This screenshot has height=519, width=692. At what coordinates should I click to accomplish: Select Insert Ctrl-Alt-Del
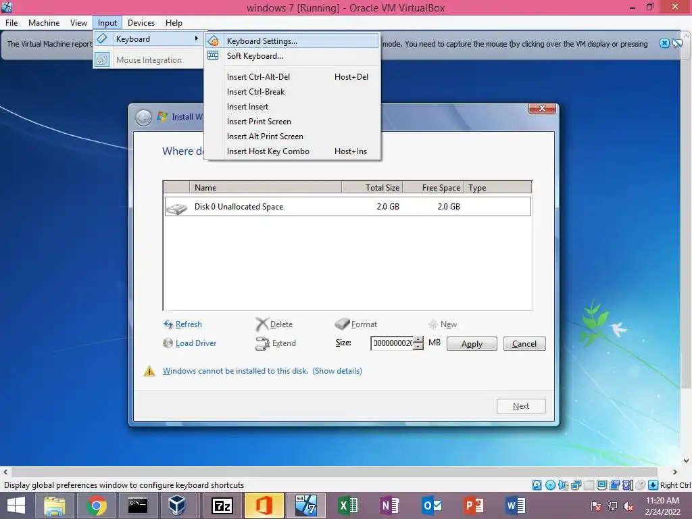coord(292,77)
